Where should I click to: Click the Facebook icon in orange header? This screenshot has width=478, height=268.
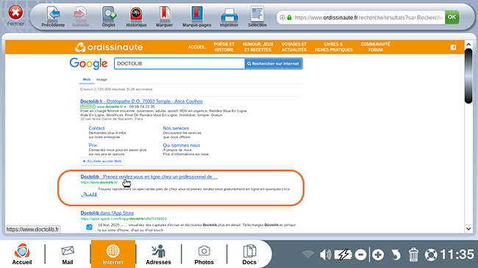point(453,47)
